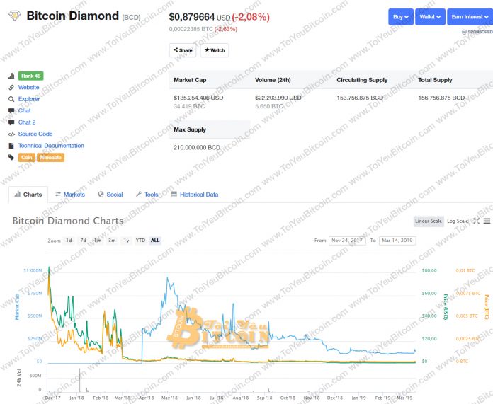Click the $22.203.990 USD volume value

[x=278, y=98]
